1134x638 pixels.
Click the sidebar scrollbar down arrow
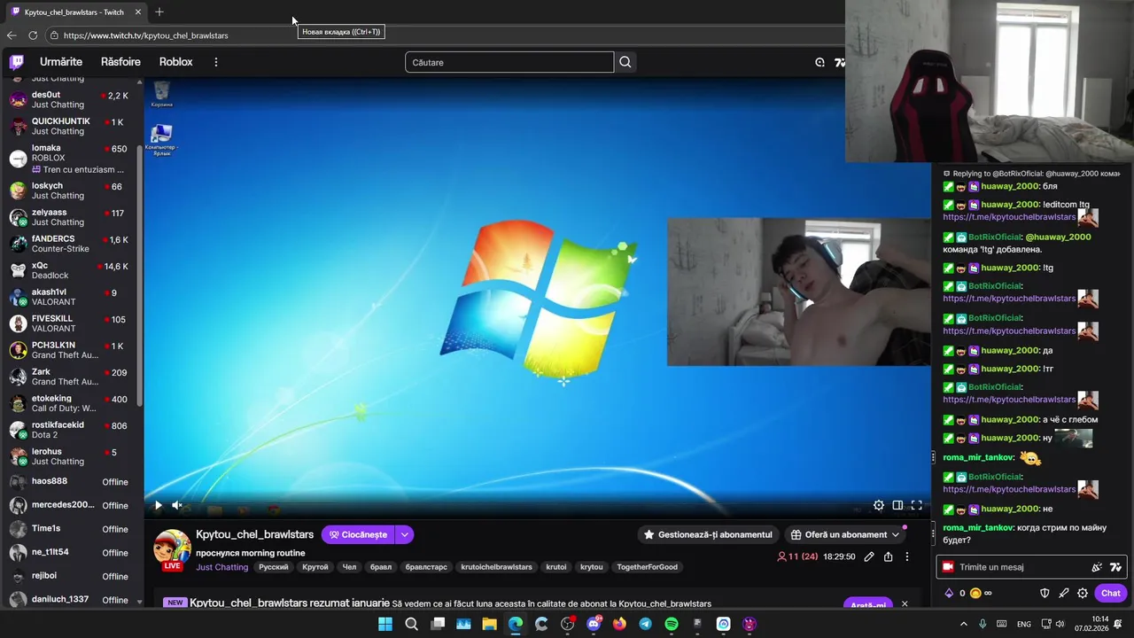(139, 602)
